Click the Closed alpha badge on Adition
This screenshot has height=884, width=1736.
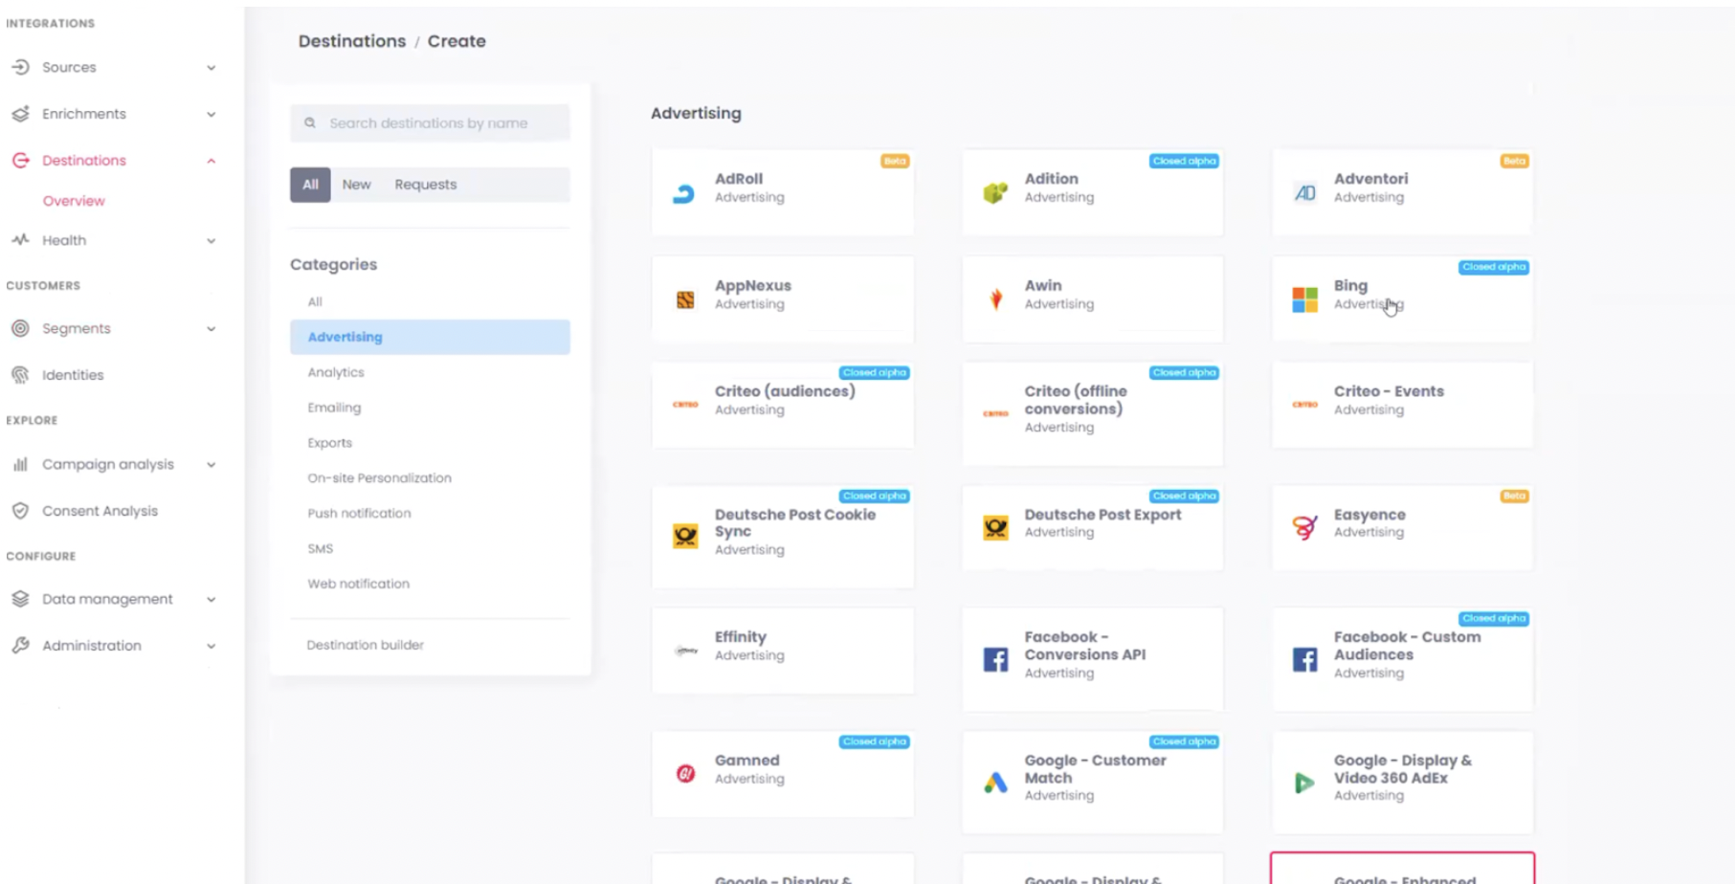coord(1184,161)
